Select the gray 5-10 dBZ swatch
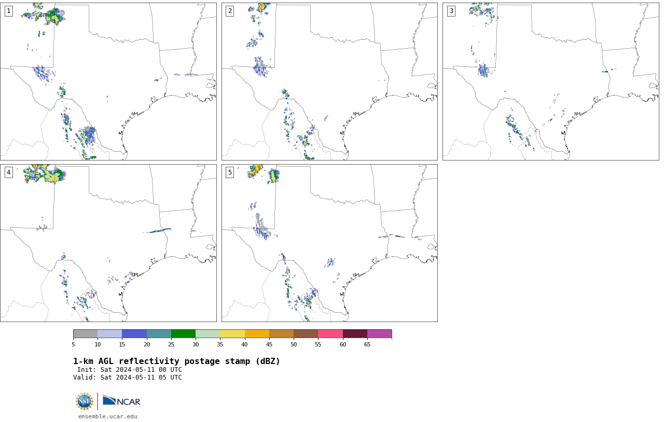The height and width of the screenshot is (422, 664). [85, 333]
